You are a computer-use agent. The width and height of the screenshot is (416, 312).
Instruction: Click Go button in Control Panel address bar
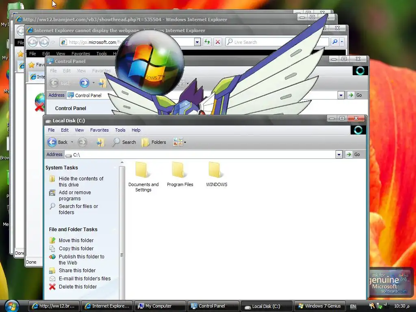(x=355, y=95)
